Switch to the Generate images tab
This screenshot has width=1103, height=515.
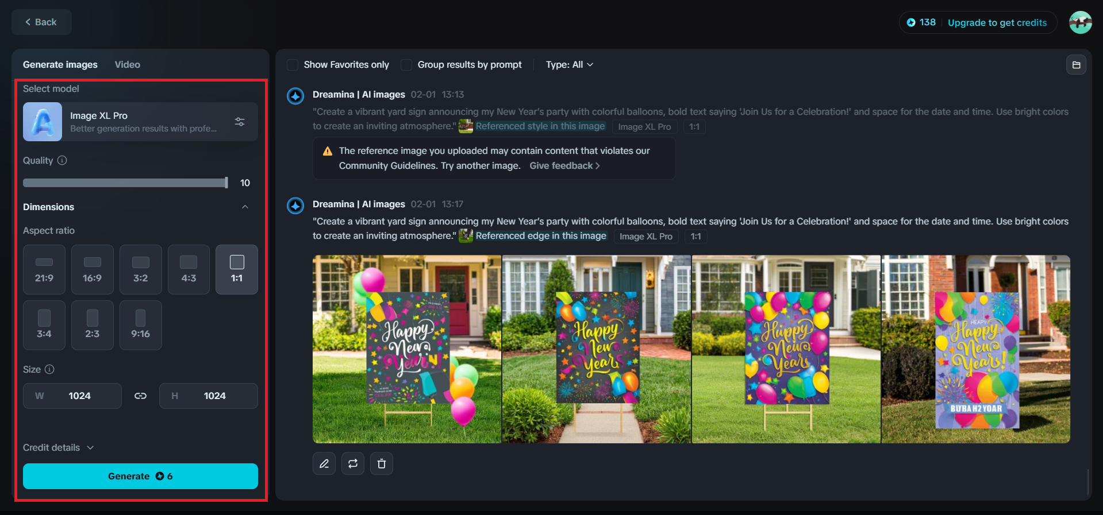click(x=60, y=65)
